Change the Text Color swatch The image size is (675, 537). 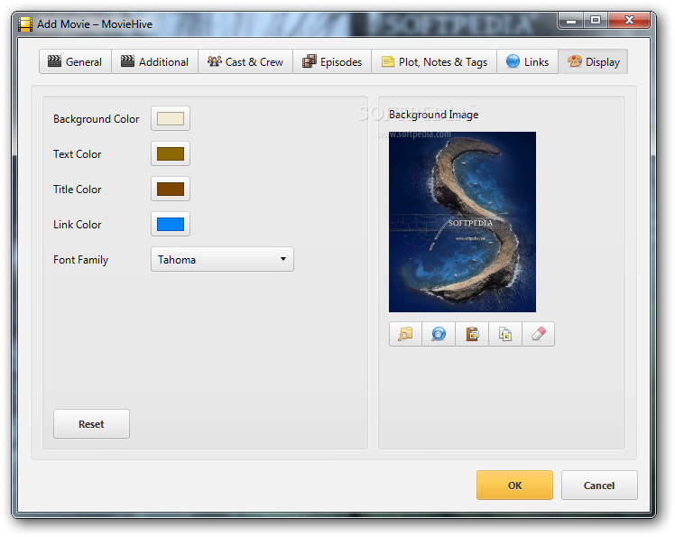tap(171, 153)
